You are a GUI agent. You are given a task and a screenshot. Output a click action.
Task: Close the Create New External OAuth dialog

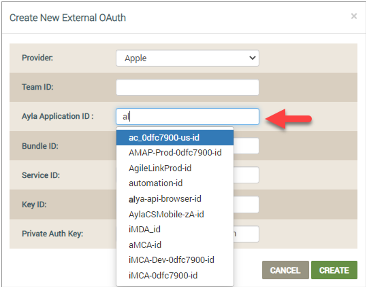[x=354, y=16]
